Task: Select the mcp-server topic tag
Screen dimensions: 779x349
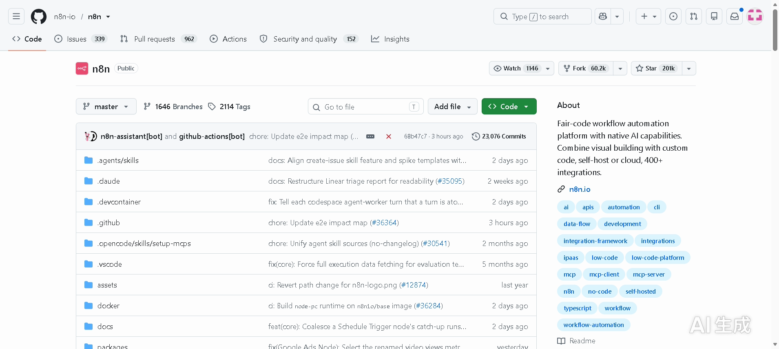Action: pyautogui.click(x=649, y=274)
